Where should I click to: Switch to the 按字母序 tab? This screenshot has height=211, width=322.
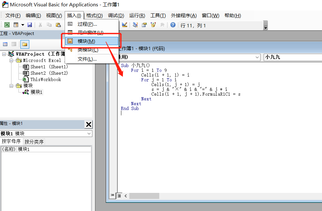(x=11, y=141)
